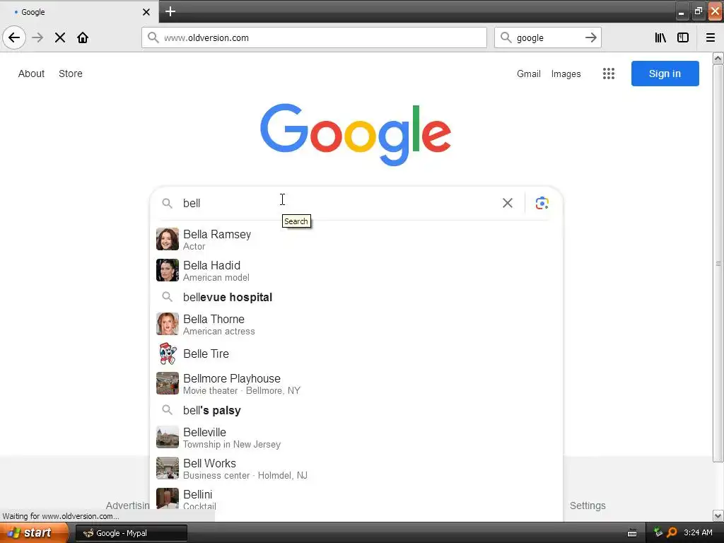Open the browser home page icon

point(83,37)
